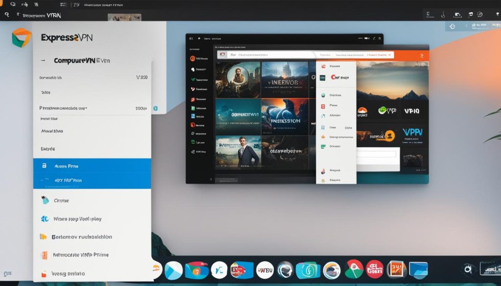Open teal folder-like app in dock
Screen dimensions: 501x286
(308, 270)
